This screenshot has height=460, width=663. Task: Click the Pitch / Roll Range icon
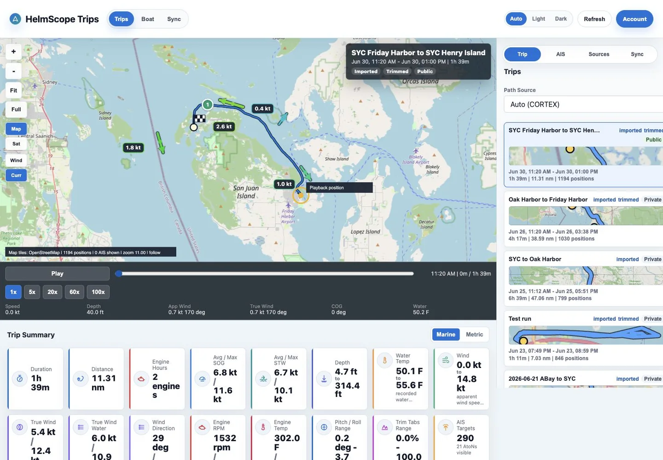(x=324, y=427)
